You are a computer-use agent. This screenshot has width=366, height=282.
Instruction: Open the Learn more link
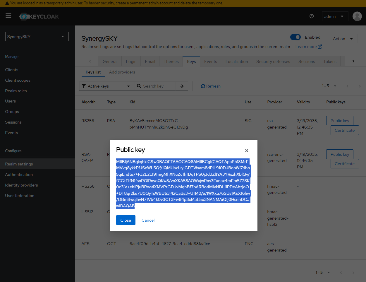coord(308,47)
